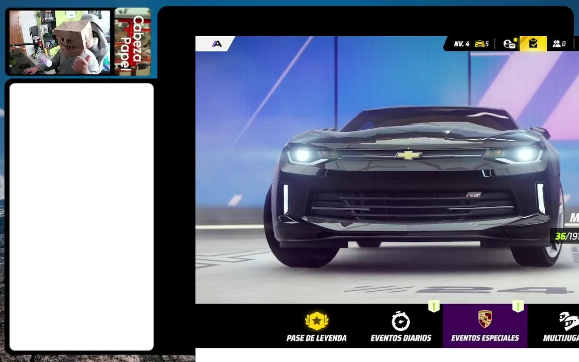Click the exclamation badge on Eventos Diarios
The image size is (579, 362).
click(434, 307)
